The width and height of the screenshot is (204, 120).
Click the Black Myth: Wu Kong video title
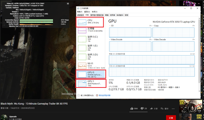pyautogui.click(x=34, y=104)
